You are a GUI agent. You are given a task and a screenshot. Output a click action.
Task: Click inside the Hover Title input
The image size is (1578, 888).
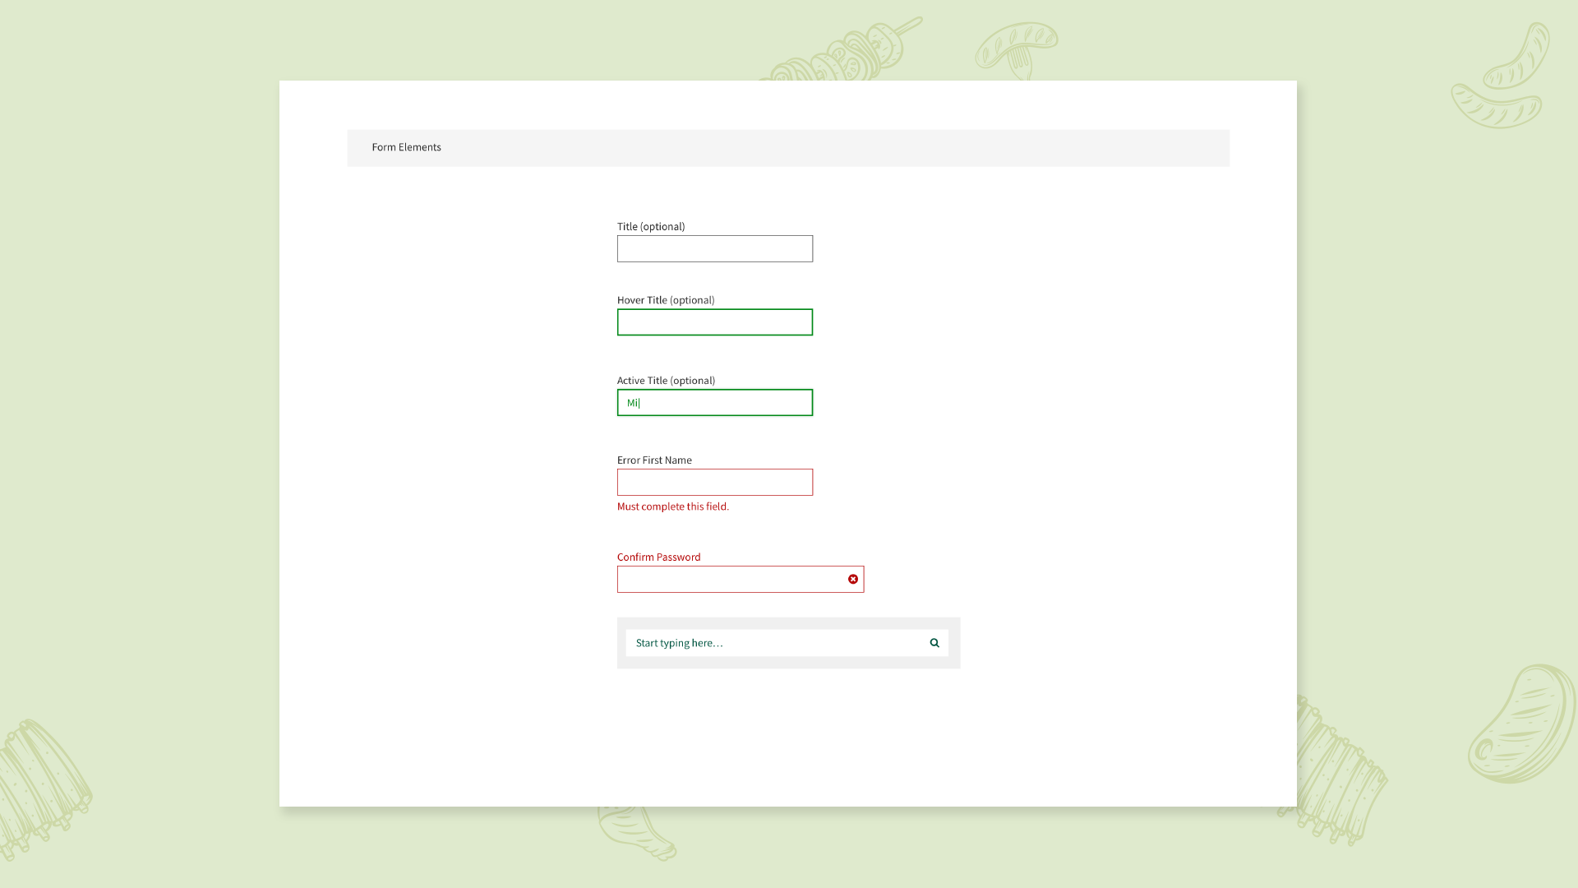[714, 322]
